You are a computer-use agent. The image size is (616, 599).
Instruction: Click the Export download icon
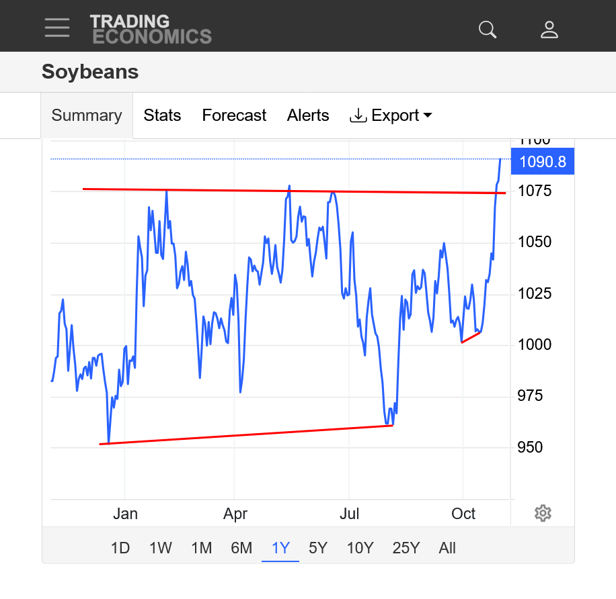pyautogui.click(x=358, y=116)
